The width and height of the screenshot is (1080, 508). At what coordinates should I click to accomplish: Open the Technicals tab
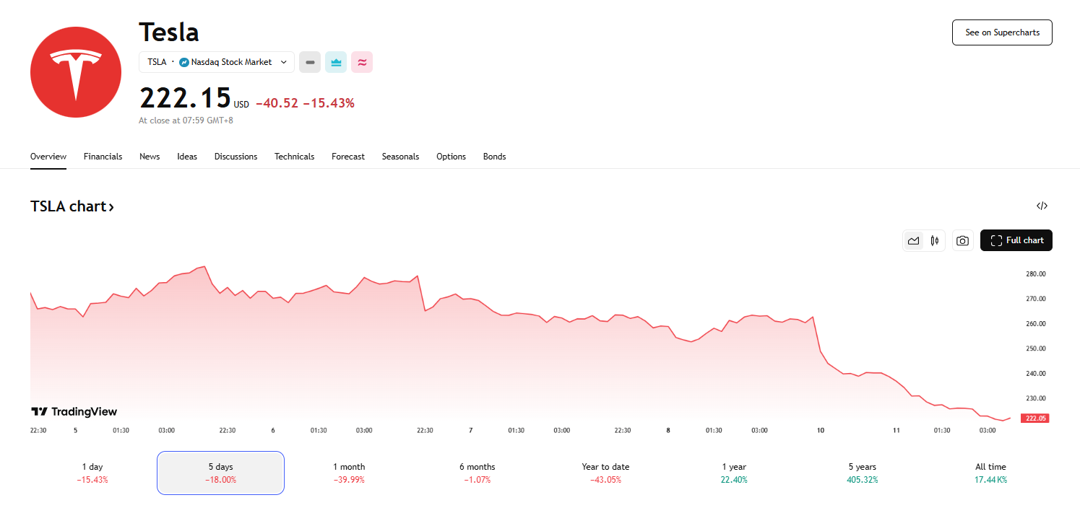tap(294, 157)
